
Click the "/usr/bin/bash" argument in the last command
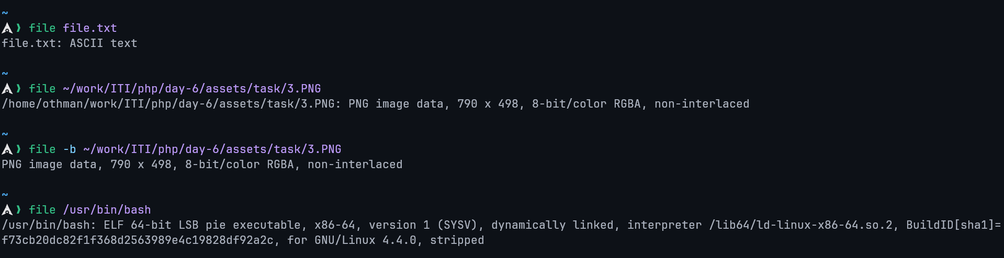click(107, 210)
